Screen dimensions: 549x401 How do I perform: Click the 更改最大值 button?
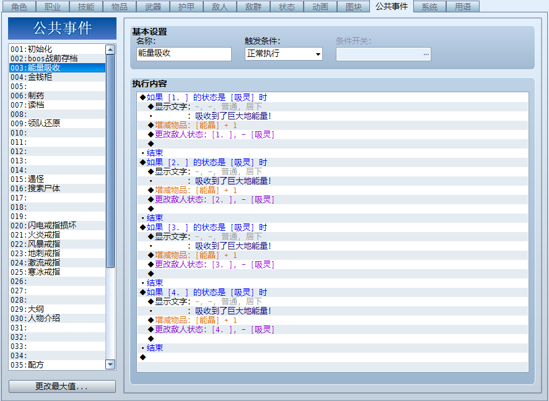pos(62,386)
